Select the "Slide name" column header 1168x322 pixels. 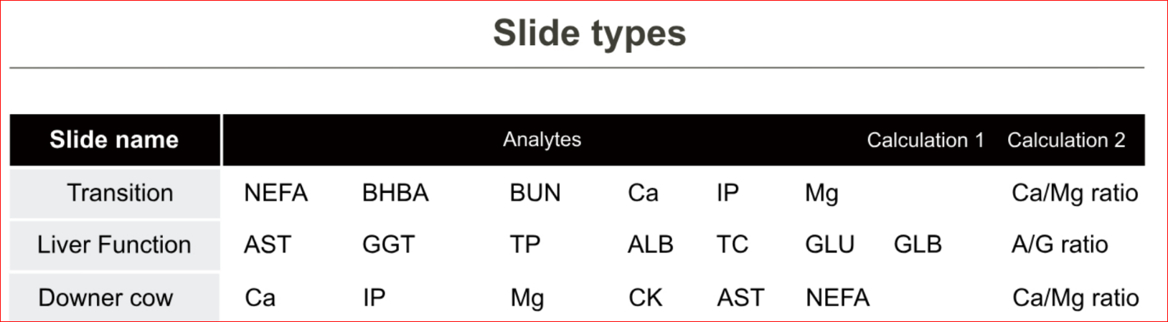click(x=114, y=140)
